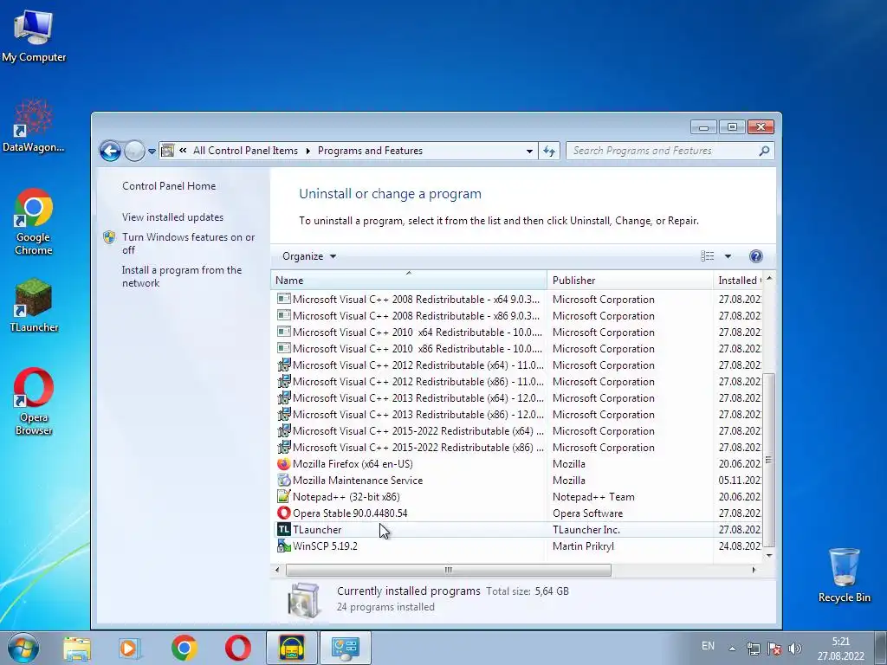Open Windows Media Player taskbar icon
Viewport: 887px width, 665px height.
click(130, 648)
